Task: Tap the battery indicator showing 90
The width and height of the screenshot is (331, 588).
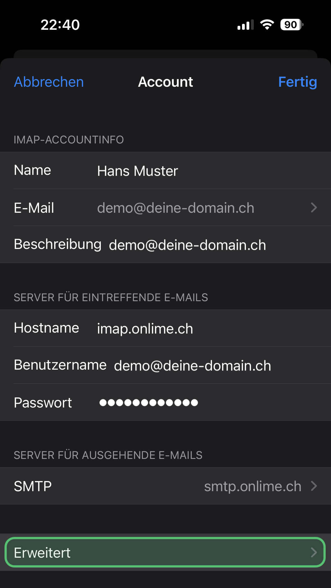Action: [292, 25]
